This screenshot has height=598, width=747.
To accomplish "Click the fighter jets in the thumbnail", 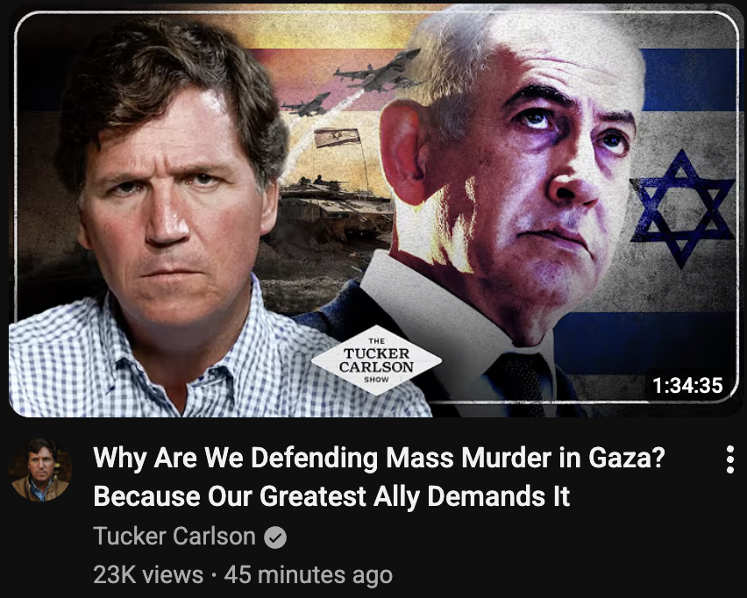I will (x=355, y=82).
